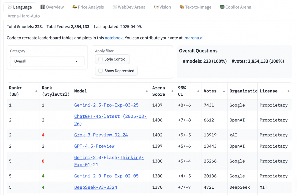This screenshot has width=297, height=195.
Task: Sort leaderboard by Votes column arrows
Action: tap(224, 91)
